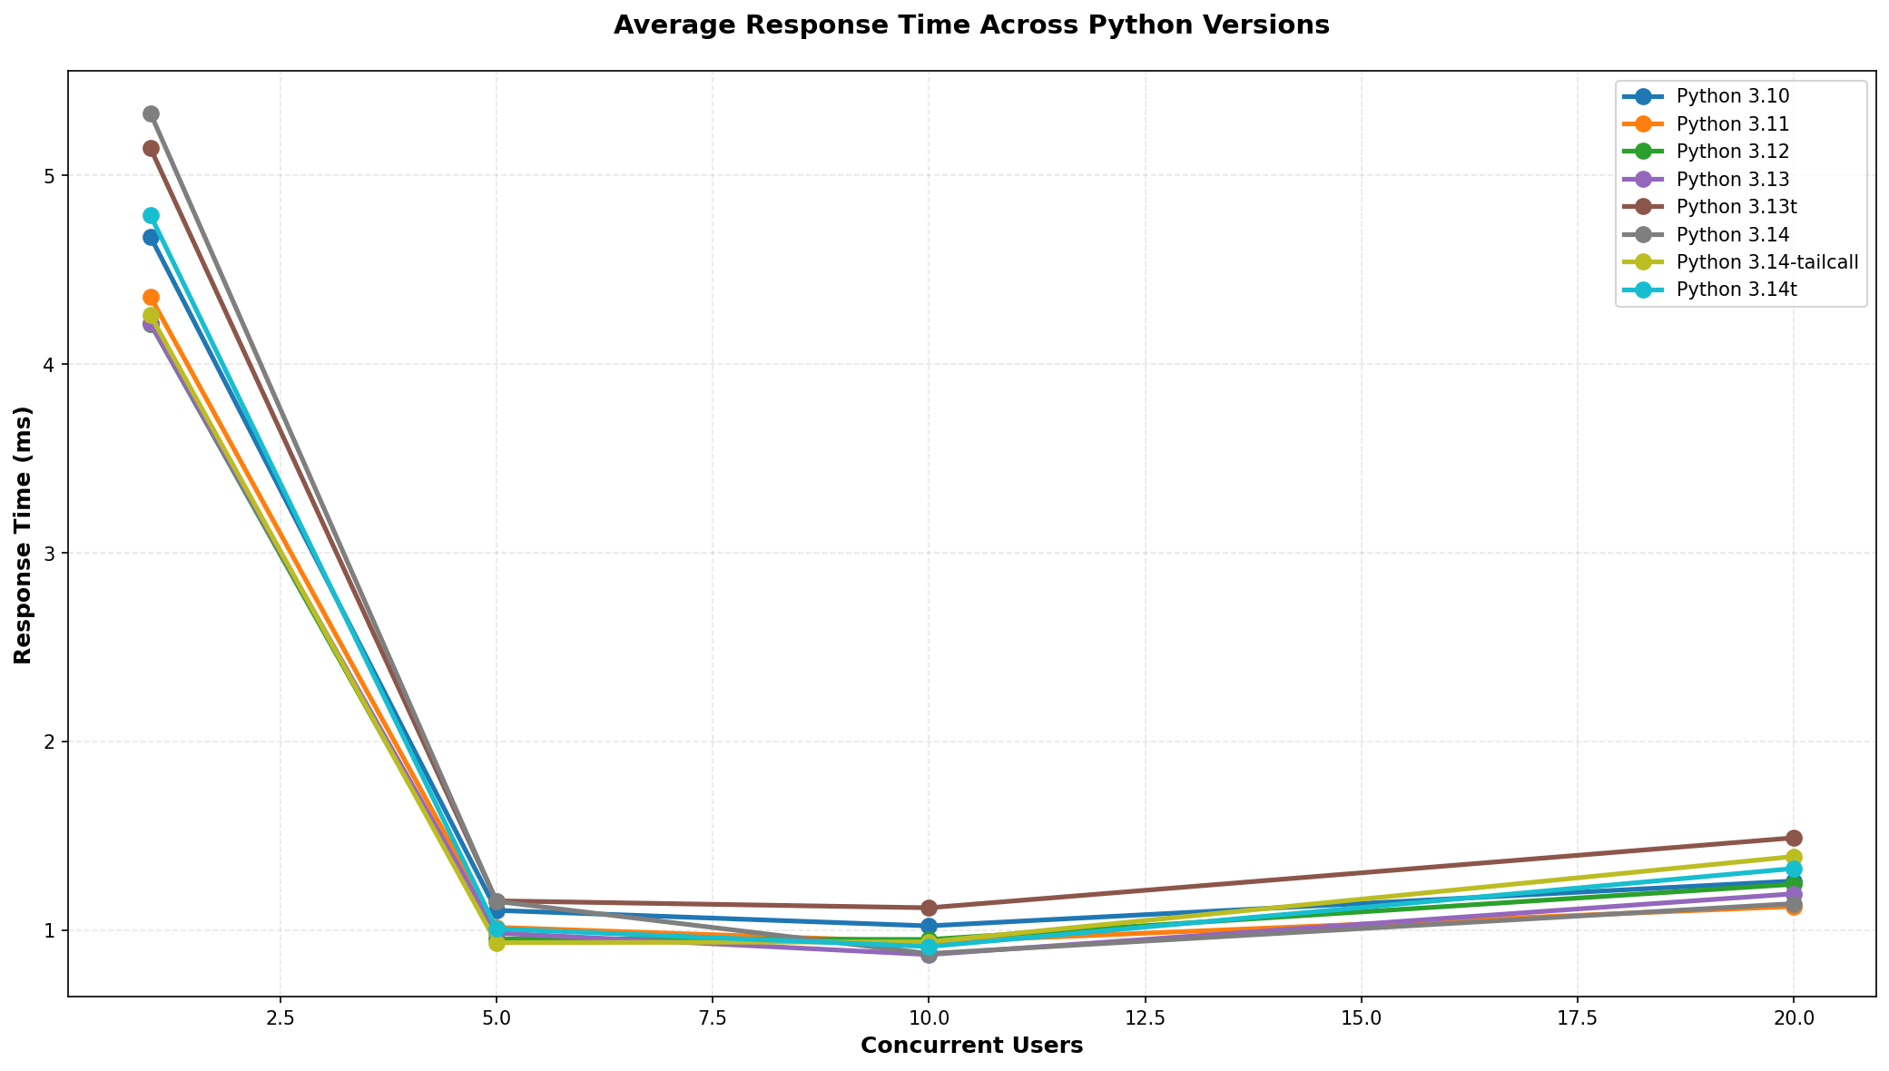Click the Python 3.12 green legend marker
1889x1071 pixels.
point(1644,152)
